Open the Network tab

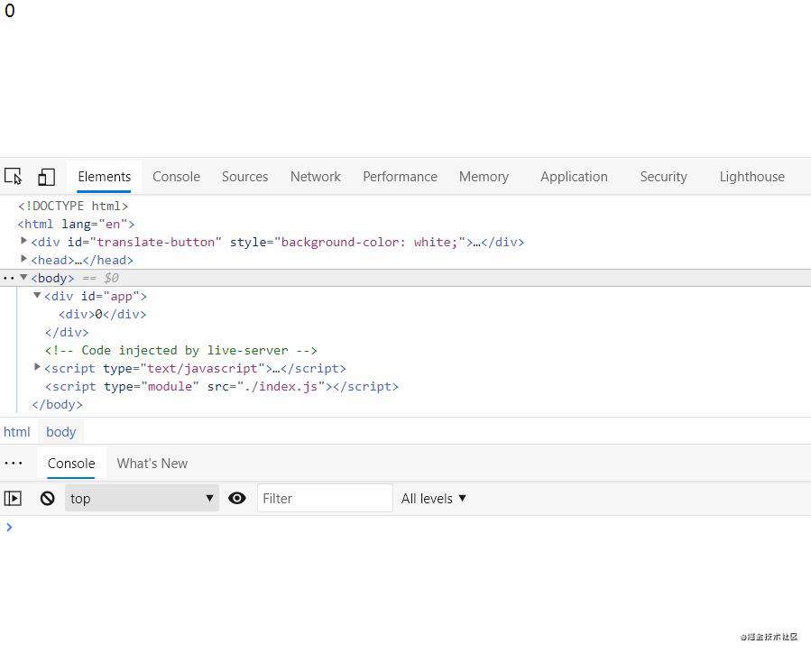tap(316, 176)
